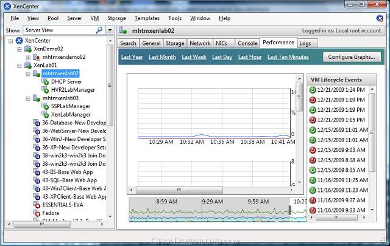390x246 pixels.
Task: Collapse the XenDemo02 pool node
Action: tap(19, 49)
